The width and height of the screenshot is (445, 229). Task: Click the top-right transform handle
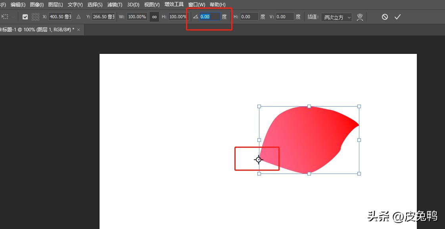pyautogui.click(x=359, y=106)
